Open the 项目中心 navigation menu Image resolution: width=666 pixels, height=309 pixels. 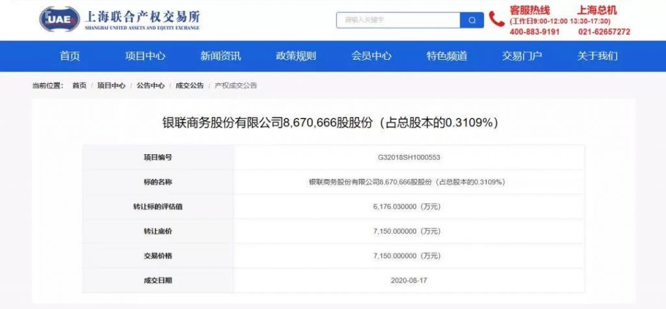pyautogui.click(x=145, y=56)
